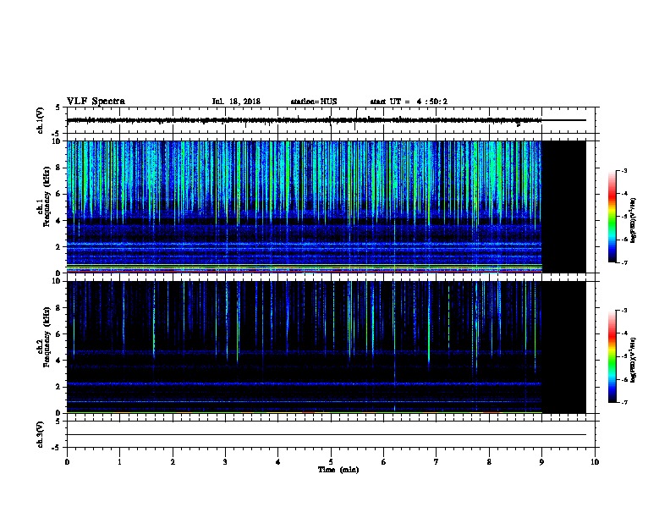
Task: Click the "-3" label on ch.1 colorbar
Action: [x=623, y=171]
